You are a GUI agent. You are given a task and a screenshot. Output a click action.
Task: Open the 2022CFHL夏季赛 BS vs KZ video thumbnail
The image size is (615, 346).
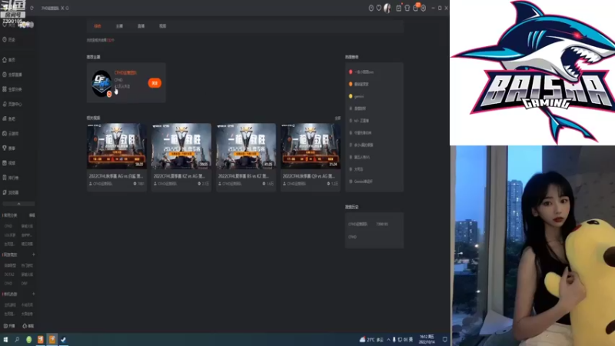[246, 145]
